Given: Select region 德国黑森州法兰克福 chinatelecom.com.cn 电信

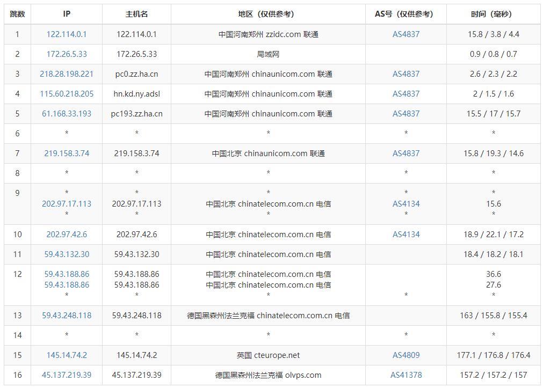Looking at the screenshot, I should tap(268, 316).
